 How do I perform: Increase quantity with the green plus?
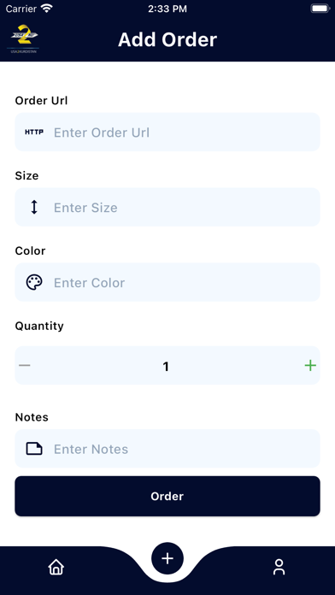(x=310, y=365)
